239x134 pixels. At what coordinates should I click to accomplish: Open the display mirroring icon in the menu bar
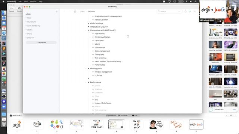[169, 1]
